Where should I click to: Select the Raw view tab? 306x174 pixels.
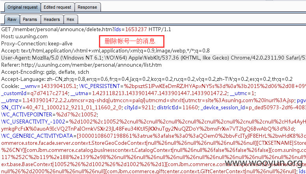point(12,19)
